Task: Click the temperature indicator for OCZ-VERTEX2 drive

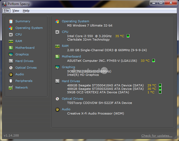Action: click(x=160, y=92)
